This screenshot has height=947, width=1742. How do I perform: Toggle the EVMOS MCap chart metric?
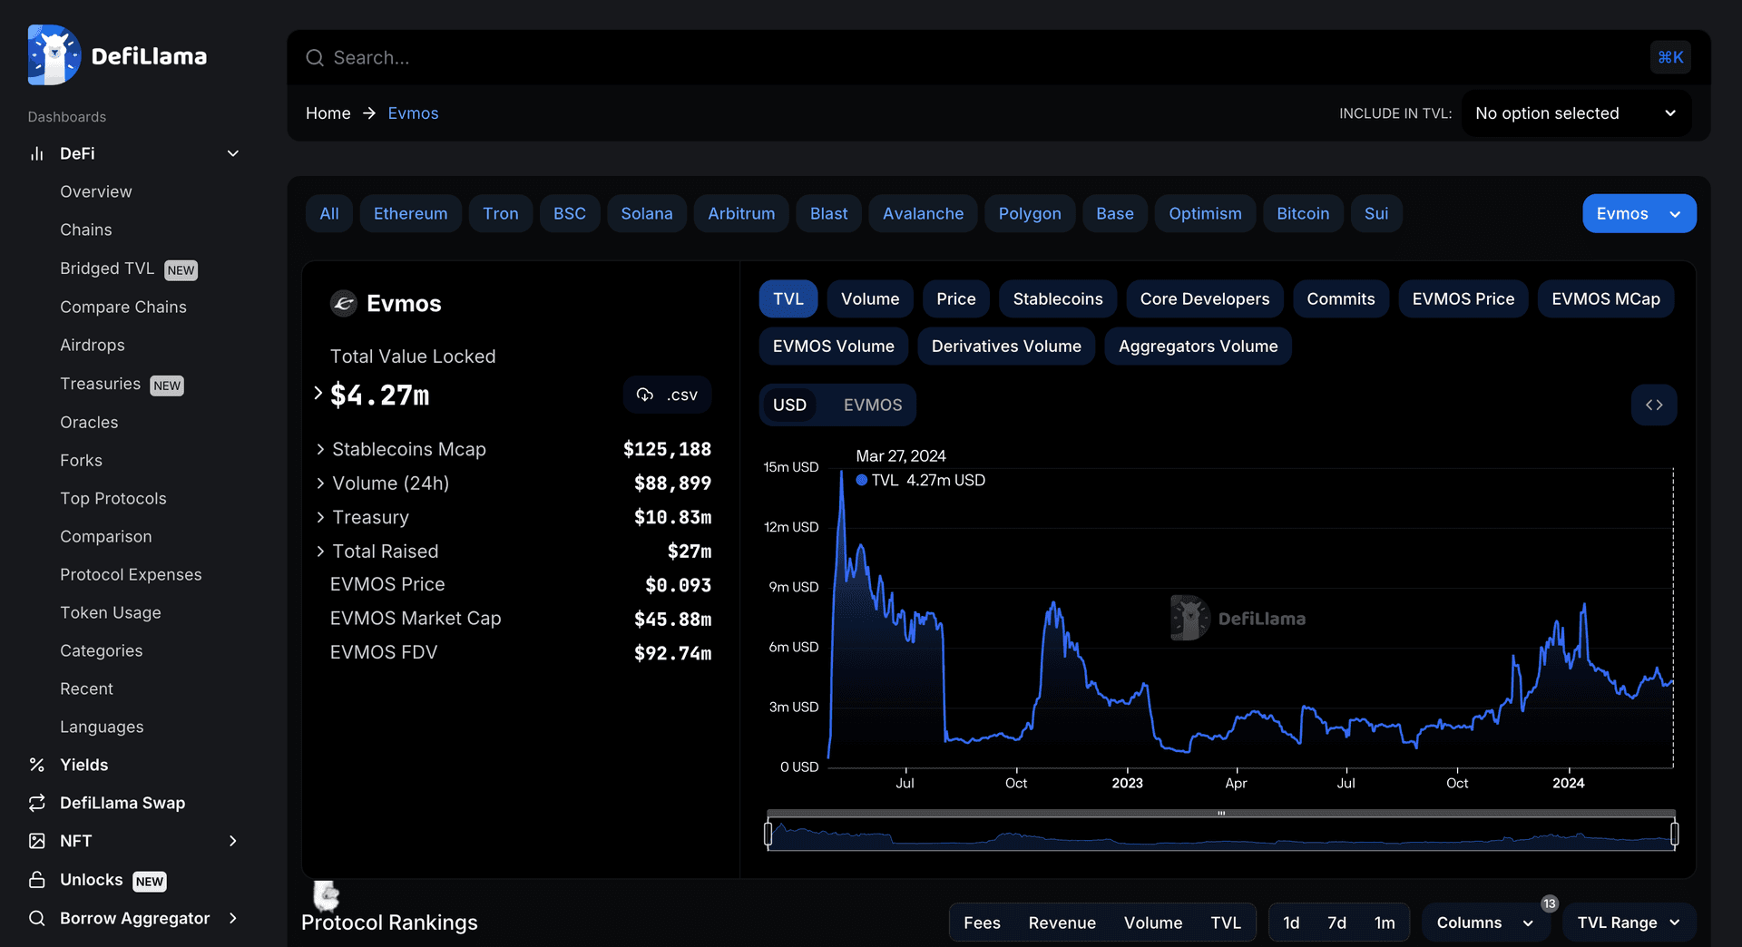[1606, 299]
